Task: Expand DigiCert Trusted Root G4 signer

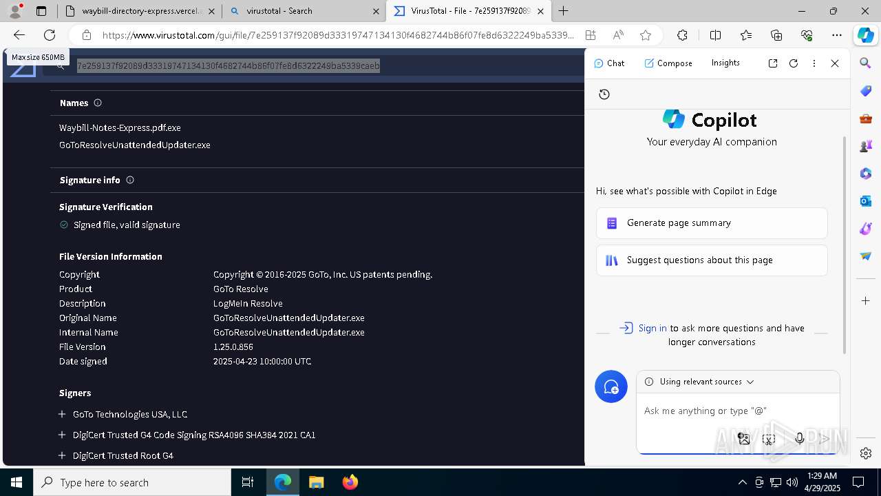Action: click(62, 455)
